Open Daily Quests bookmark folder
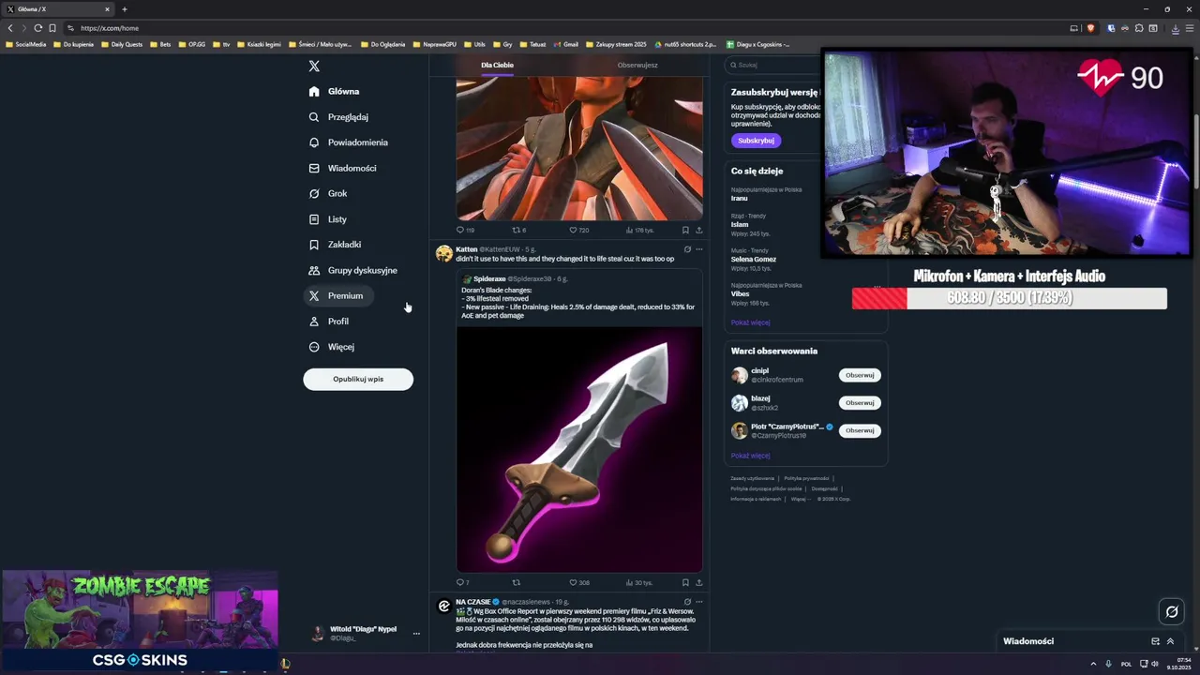Image resolution: width=1200 pixels, height=675 pixels. [x=122, y=44]
